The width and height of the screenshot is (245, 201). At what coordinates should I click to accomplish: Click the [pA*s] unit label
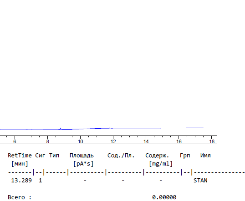click(x=83, y=164)
